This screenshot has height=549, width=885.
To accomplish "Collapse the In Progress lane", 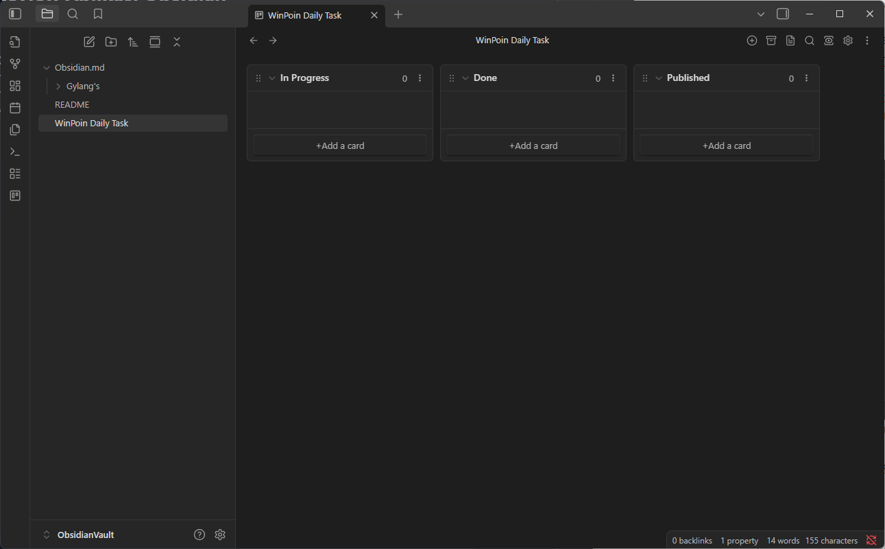I will pyautogui.click(x=272, y=78).
